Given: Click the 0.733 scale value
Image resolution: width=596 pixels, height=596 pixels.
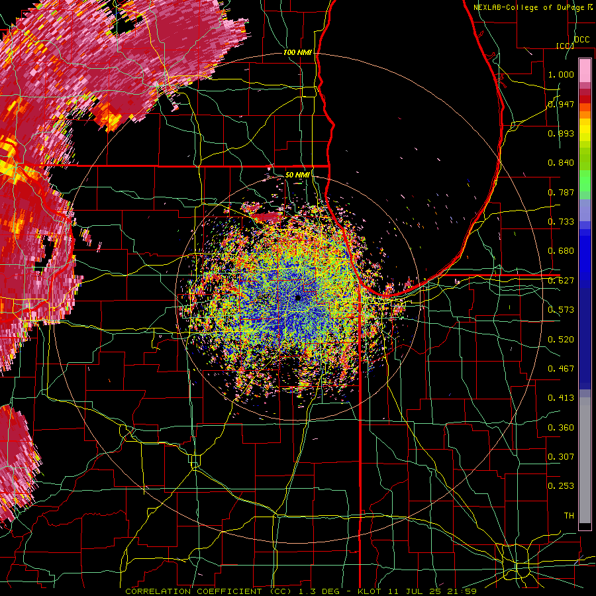Looking at the screenshot, I should tap(561, 222).
